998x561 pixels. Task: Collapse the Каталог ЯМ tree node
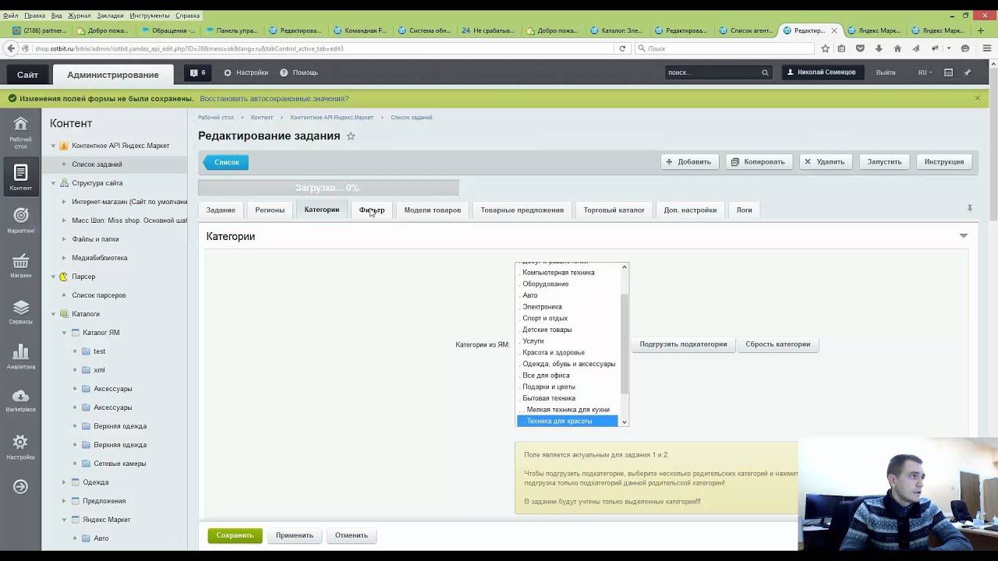click(x=64, y=333)
